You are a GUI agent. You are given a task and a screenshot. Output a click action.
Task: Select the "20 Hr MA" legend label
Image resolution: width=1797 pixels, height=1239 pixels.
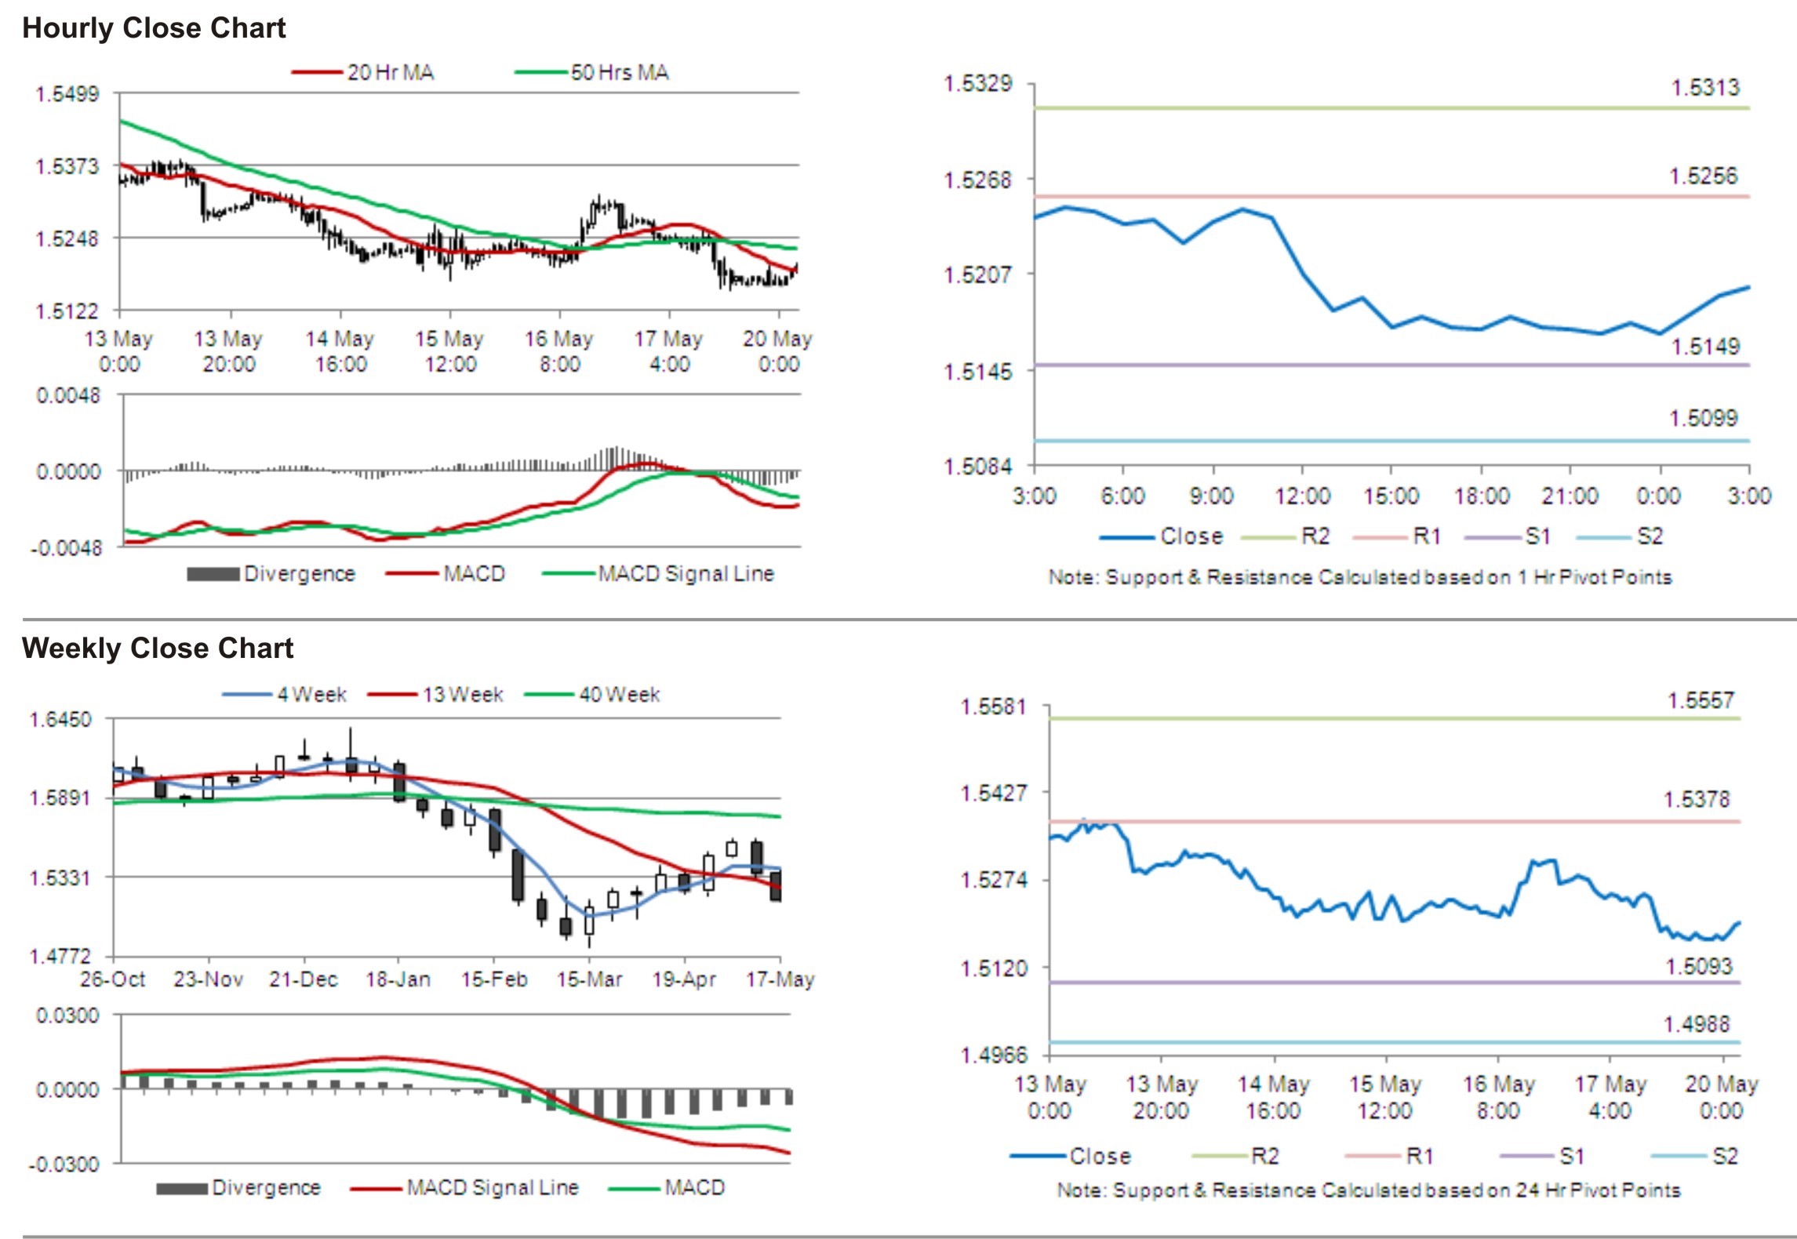(391, 73)
